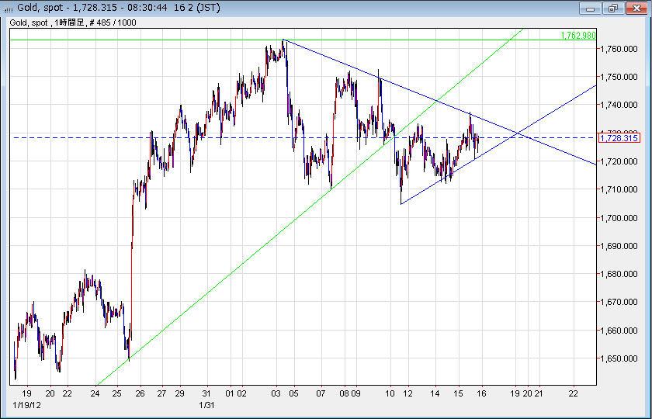The width and height of the screenshot is (652, 419).
Task: Minimize the Gold spot chart window
Action: click(591, 8)
